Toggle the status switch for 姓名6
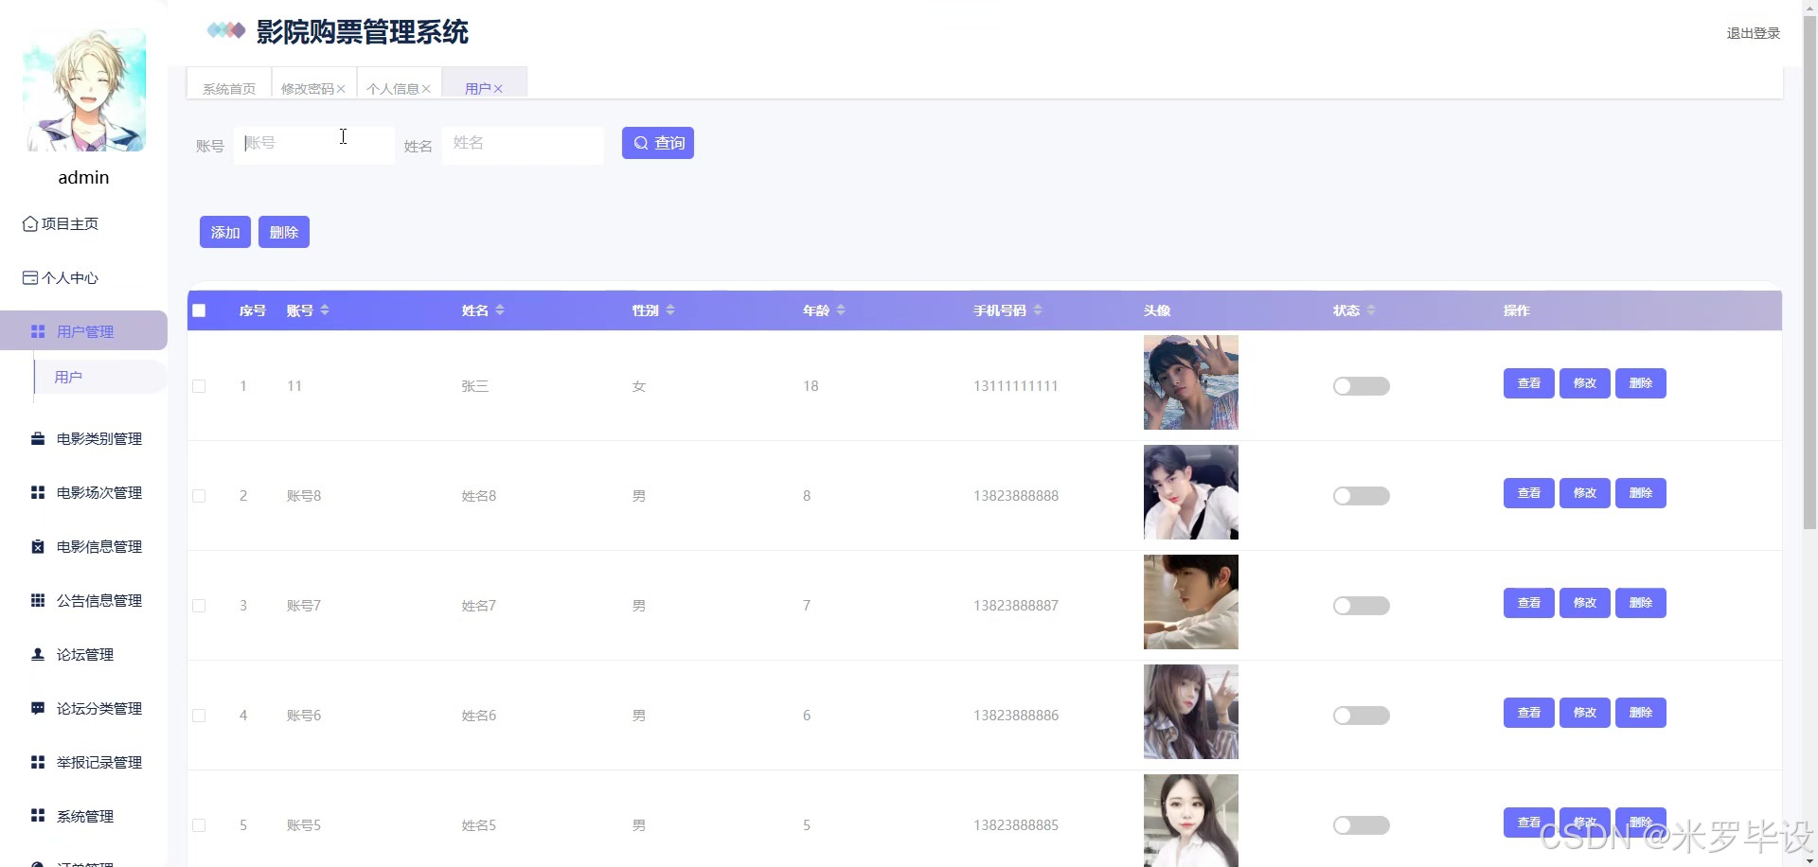The image size is (1818, 867). pyautogui.click(x=1362, y=716)
